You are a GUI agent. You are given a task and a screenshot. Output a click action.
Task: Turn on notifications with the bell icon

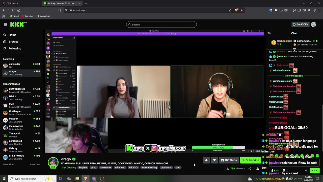click(x=206, y=160)
